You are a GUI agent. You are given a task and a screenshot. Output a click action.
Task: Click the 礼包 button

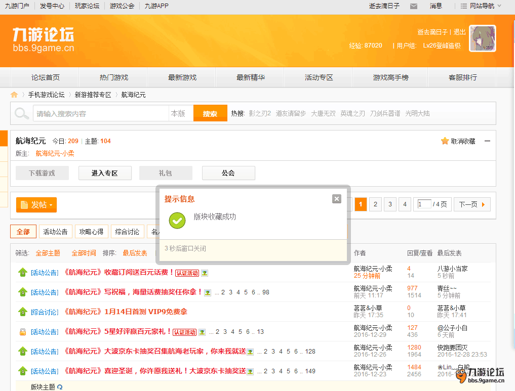(166, 173)
